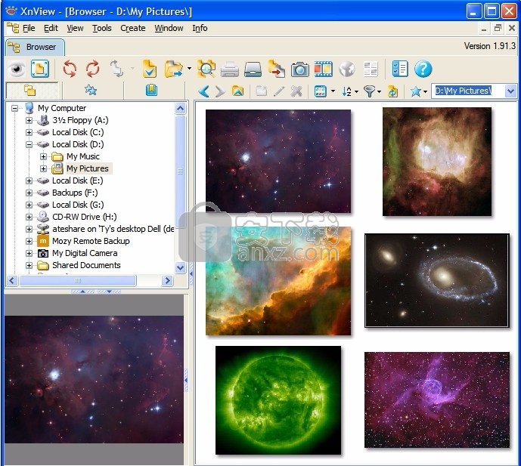Click the blue Help question mark icon
Screen dimensions: 521x466
click(x=423, y=69)
